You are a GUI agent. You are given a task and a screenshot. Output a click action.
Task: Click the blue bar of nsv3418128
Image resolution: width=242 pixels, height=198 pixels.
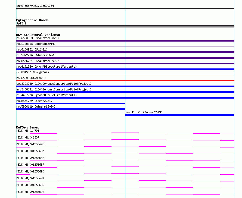pos(179,115)
